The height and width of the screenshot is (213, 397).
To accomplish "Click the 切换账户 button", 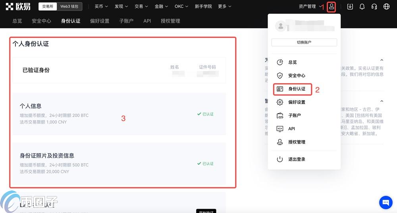I will click(x=304, y=42).
